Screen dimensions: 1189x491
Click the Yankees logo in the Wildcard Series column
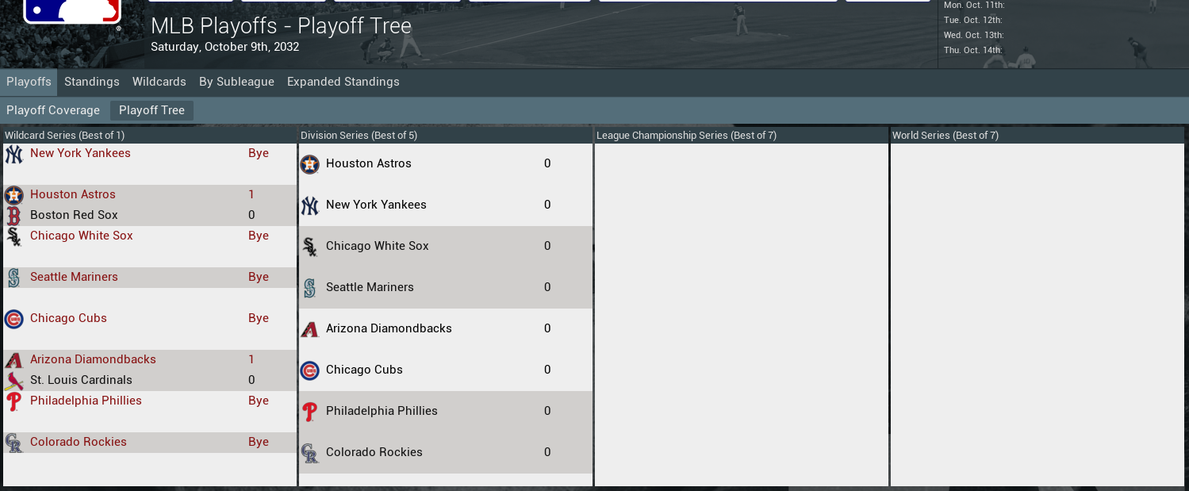tap(13, 154)
